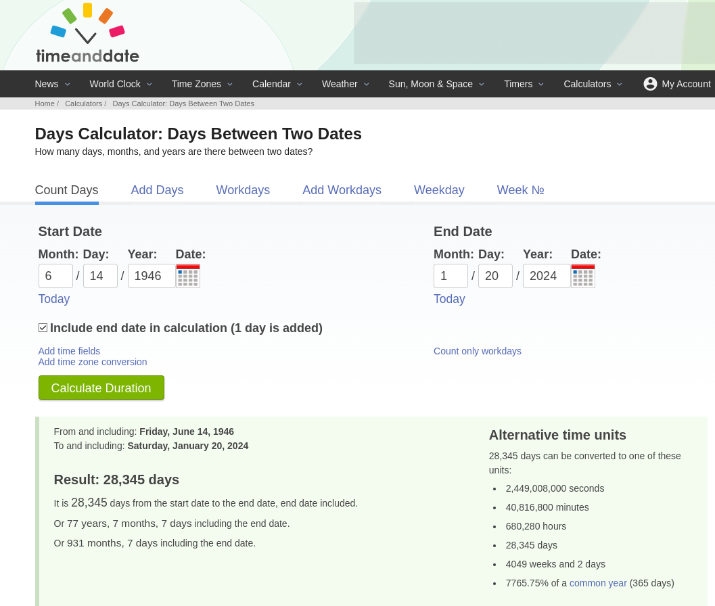The height and width of the screenshot is (606, 715).
Task: Open the Sun, Moon & Space menu
Action: click(430, 84)
